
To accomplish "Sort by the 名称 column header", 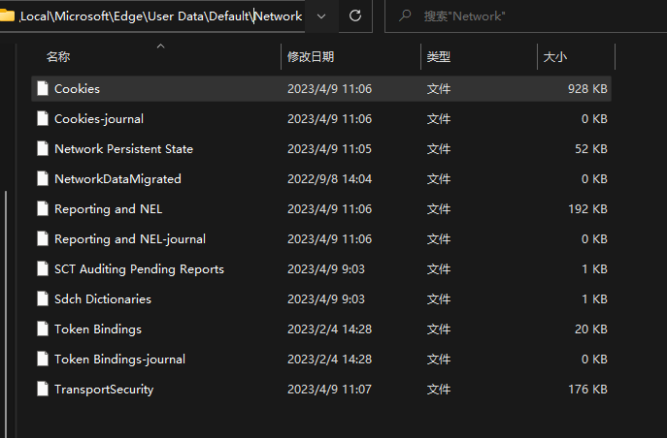I will pos(58,56).
